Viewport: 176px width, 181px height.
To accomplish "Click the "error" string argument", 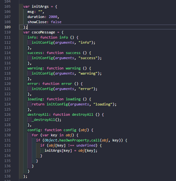I will [86, 89].
